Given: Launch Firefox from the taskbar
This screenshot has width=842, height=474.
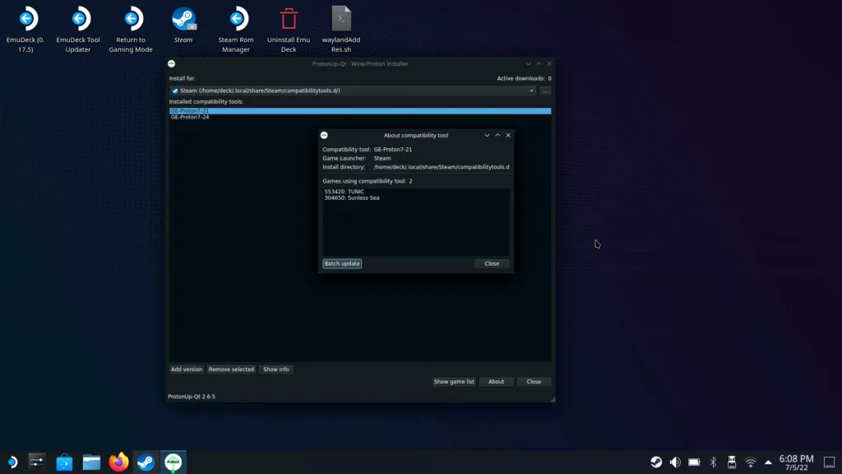Looking at the screenshot, I should [x=118, y=462].
